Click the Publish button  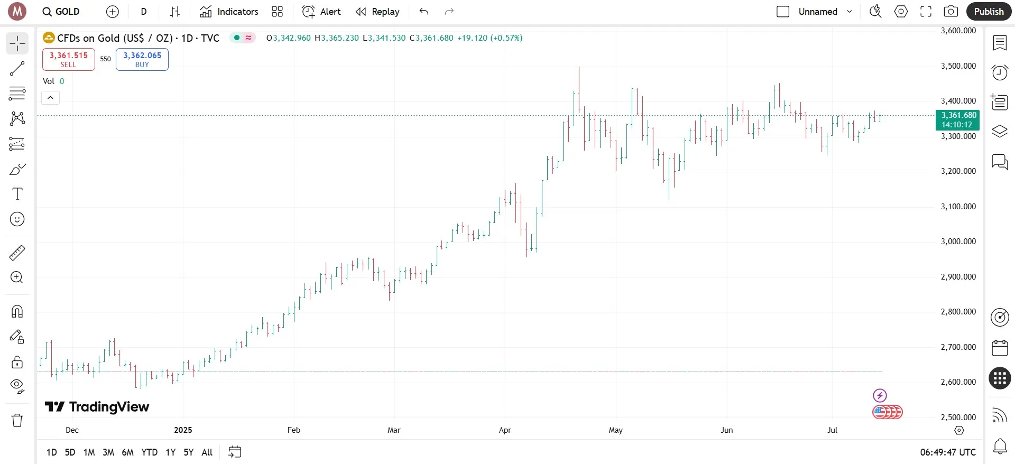coord(989,12)
